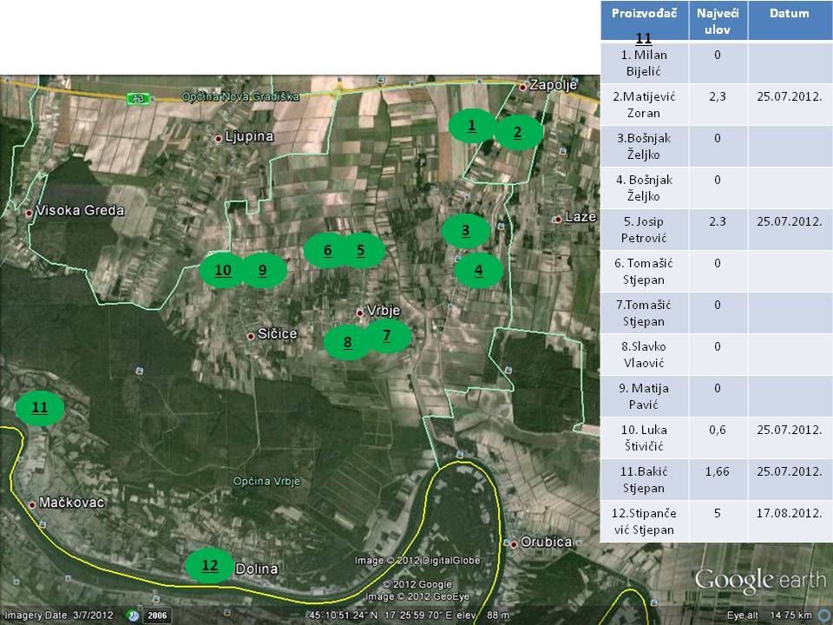Select green marker number 2

tap(518, 133)
